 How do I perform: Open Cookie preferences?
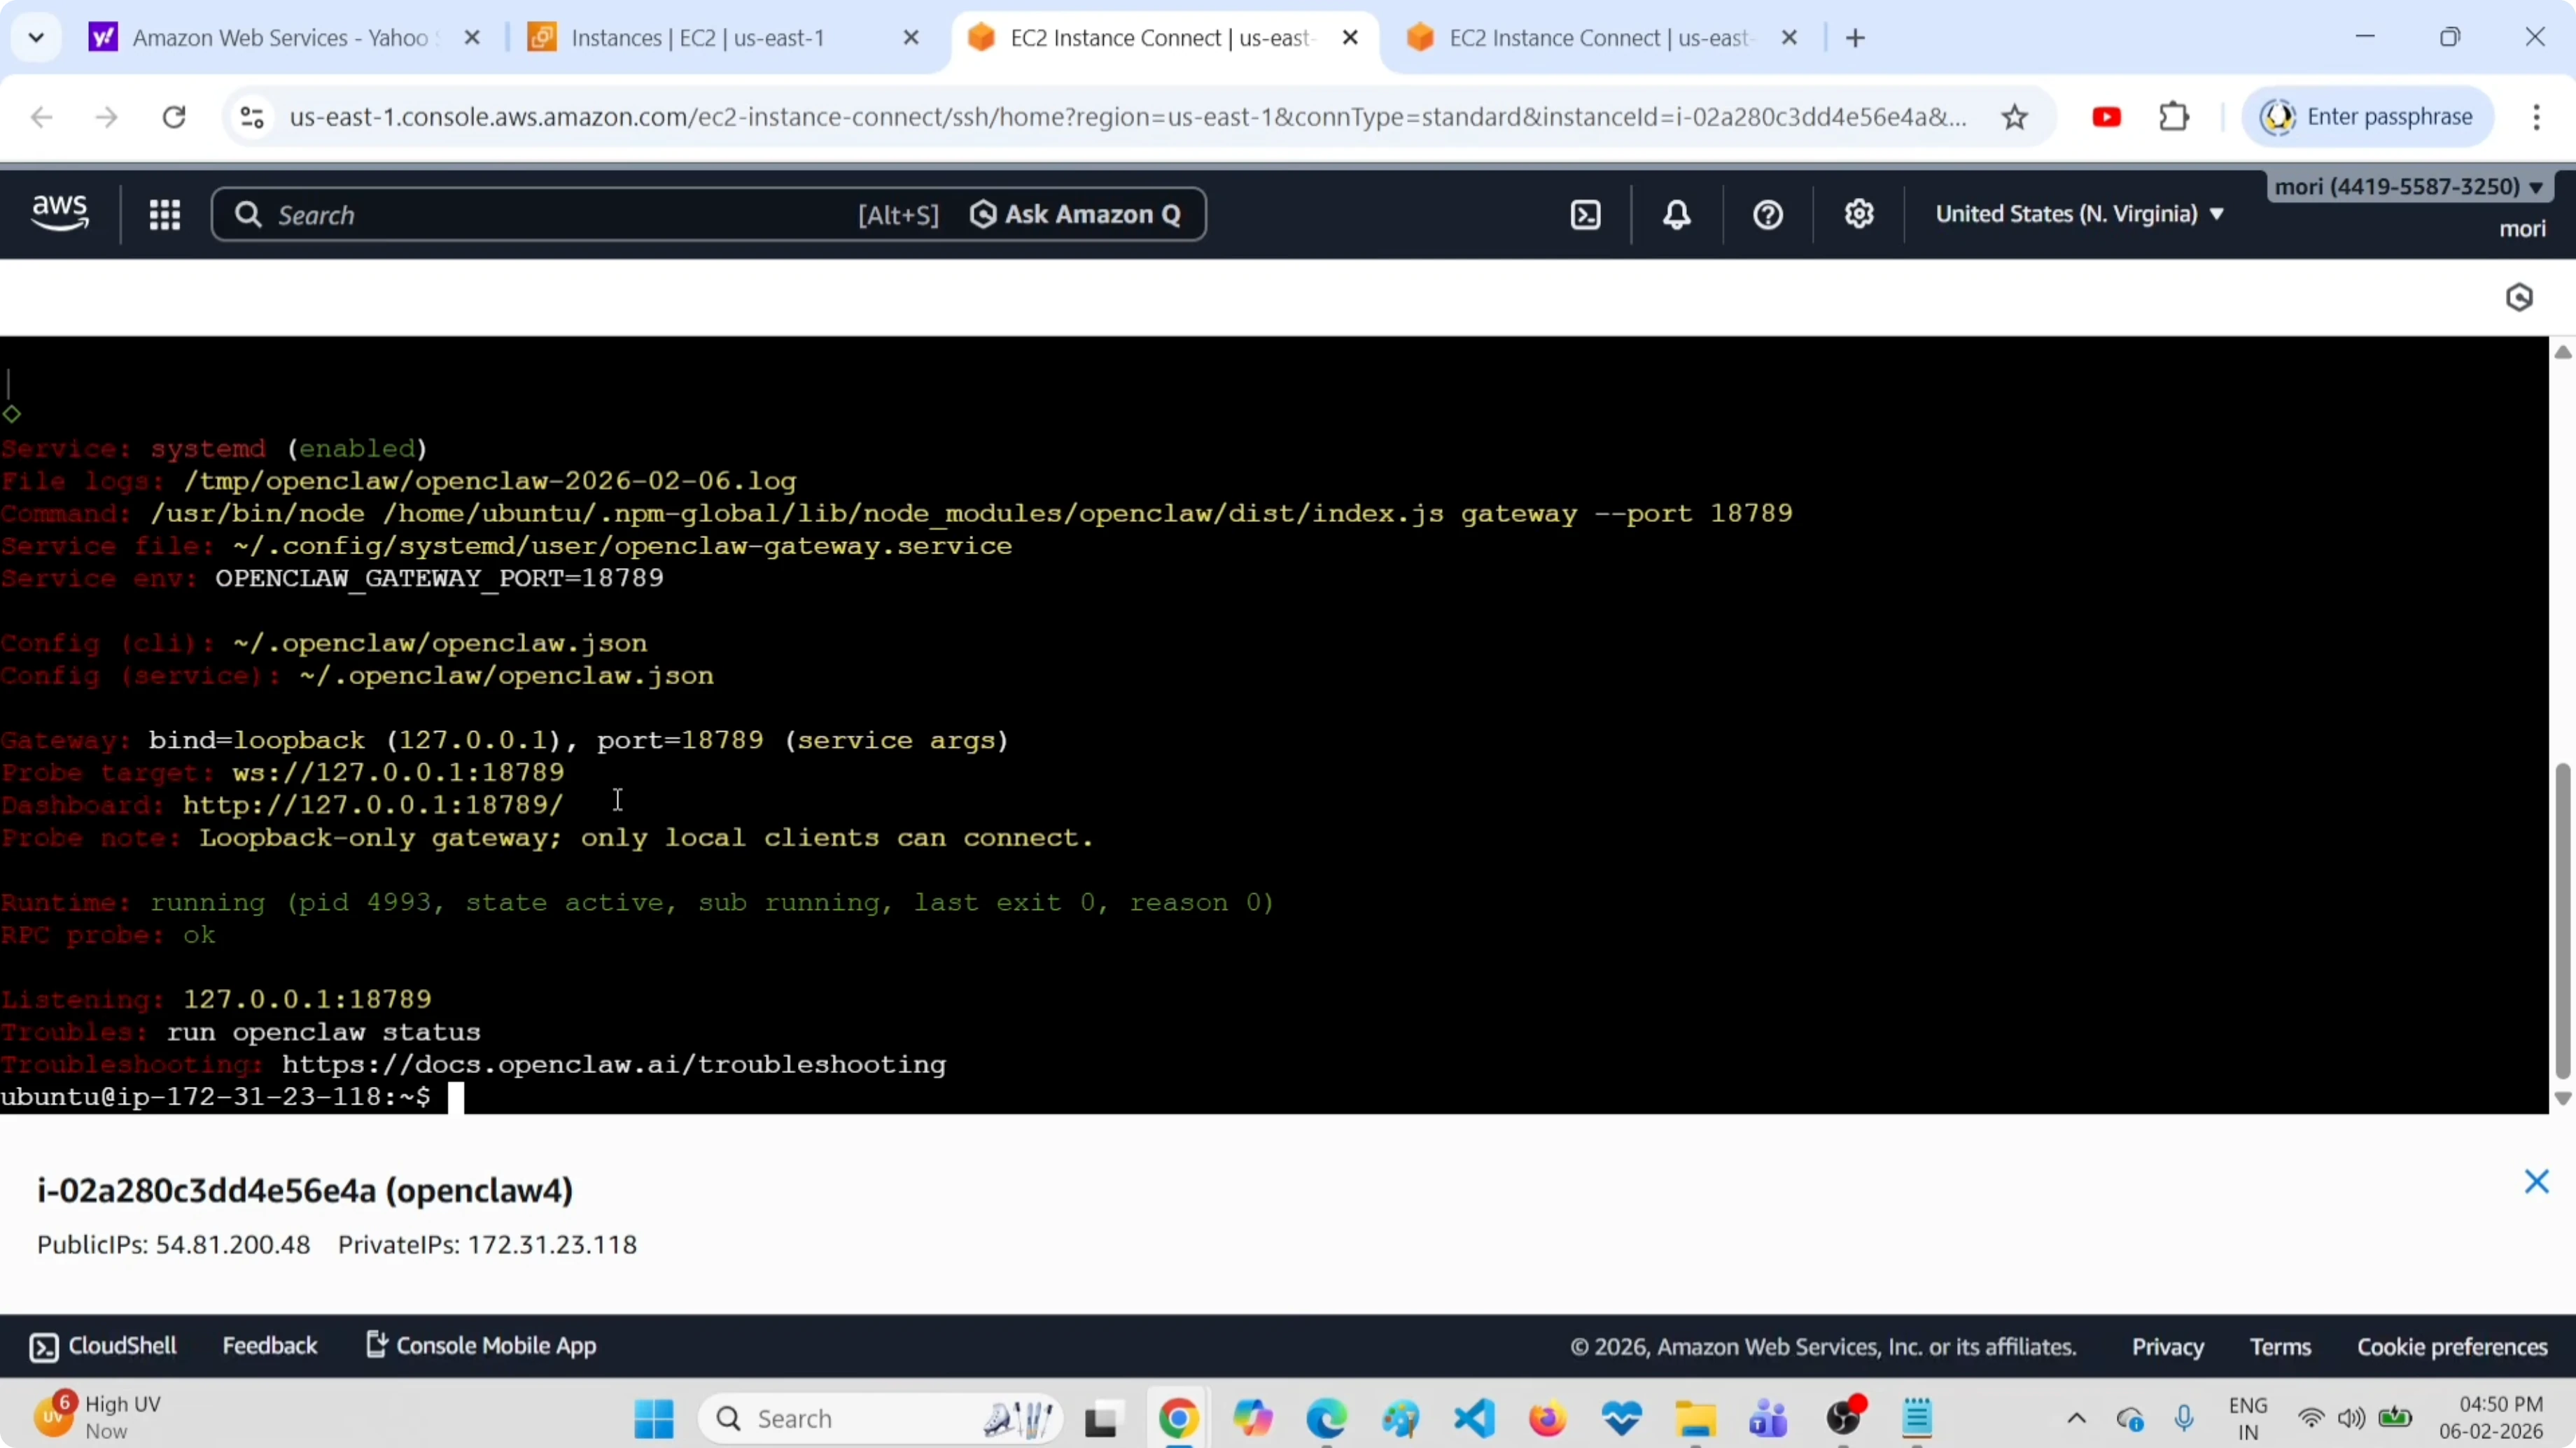pyautogui.click(x=2452, y=1346)
